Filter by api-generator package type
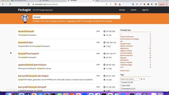 tap(125, 44)
